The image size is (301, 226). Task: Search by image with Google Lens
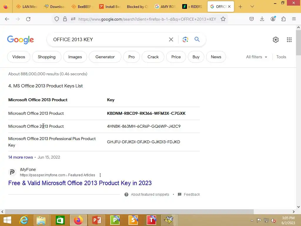185,40
